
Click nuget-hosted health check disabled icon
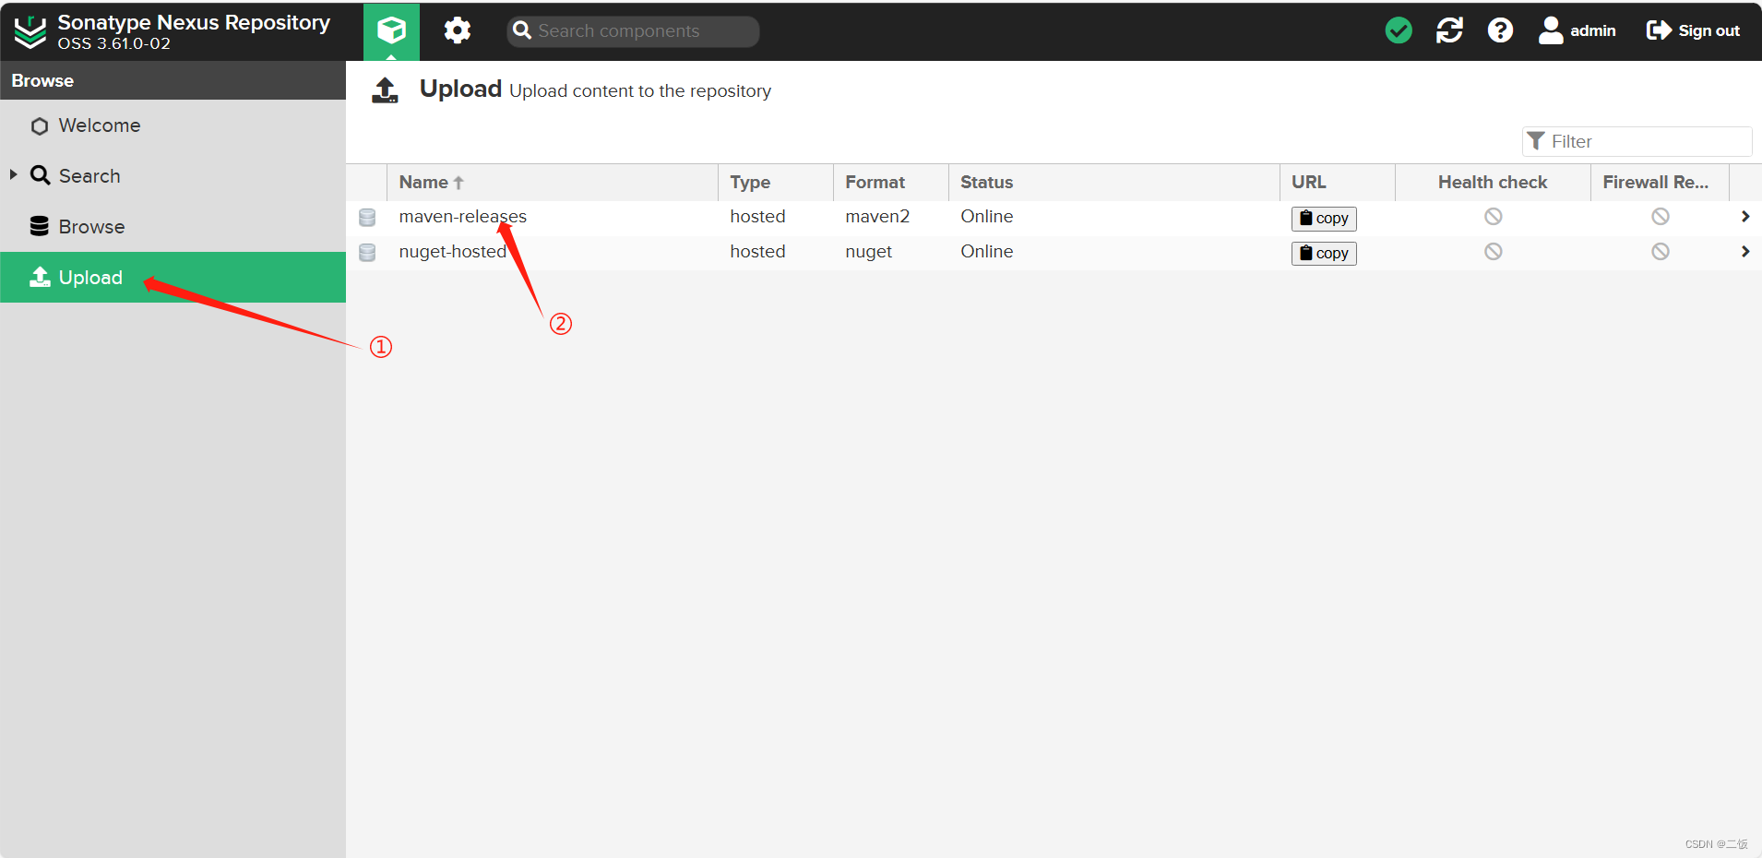click(x=1493, y=252)
